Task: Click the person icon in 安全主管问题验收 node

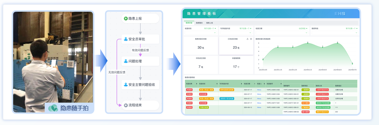Action: click(x=126, y=84)
